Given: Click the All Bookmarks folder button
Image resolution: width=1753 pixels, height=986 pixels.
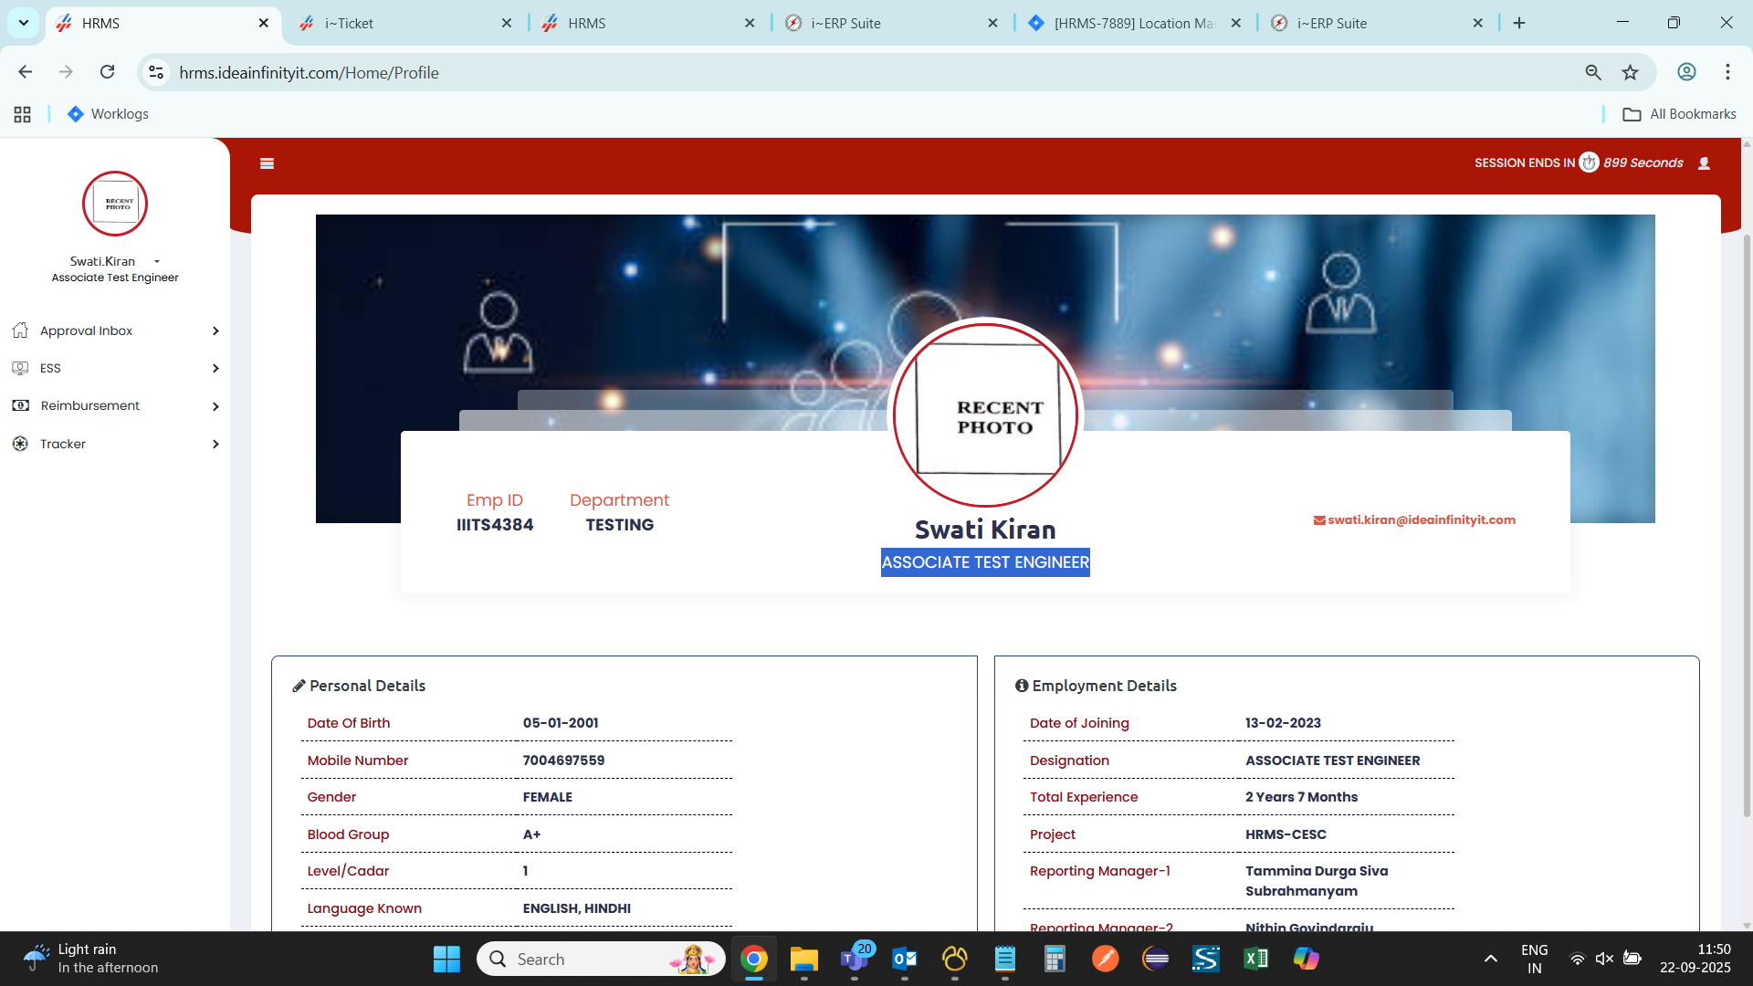Looking at the screenshot, I should click(x=1679, y=114).
